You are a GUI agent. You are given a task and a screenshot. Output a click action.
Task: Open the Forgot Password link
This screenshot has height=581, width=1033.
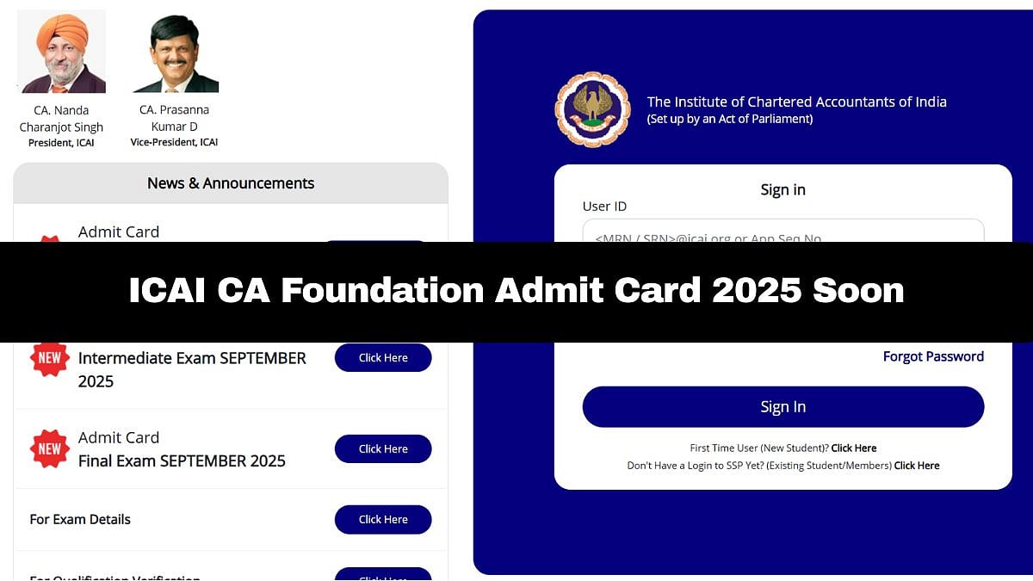coord(933,356)
